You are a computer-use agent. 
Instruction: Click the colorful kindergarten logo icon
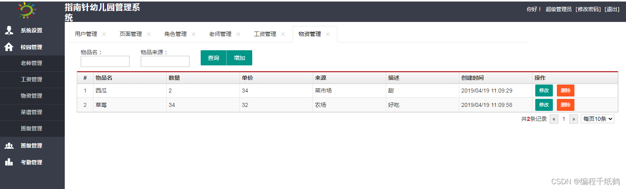point(28,10)
